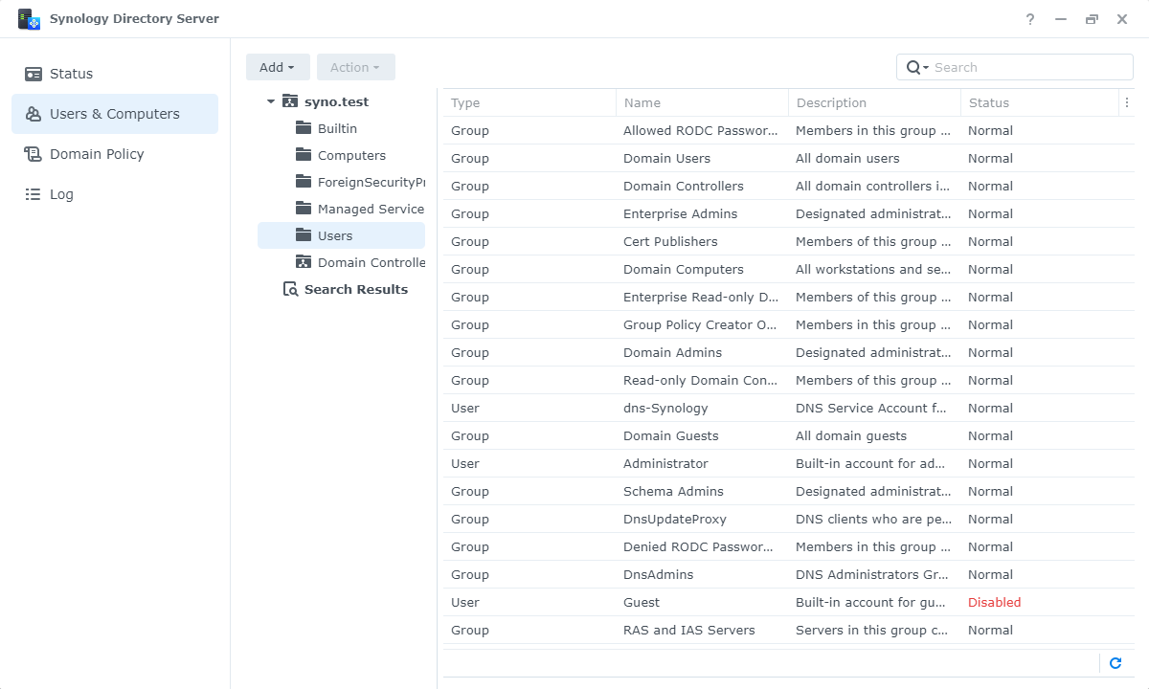This screenshot has height=689, width=1149.
Task: Switch to Users & Computers in the sidebar
Action: coord(114,113)
